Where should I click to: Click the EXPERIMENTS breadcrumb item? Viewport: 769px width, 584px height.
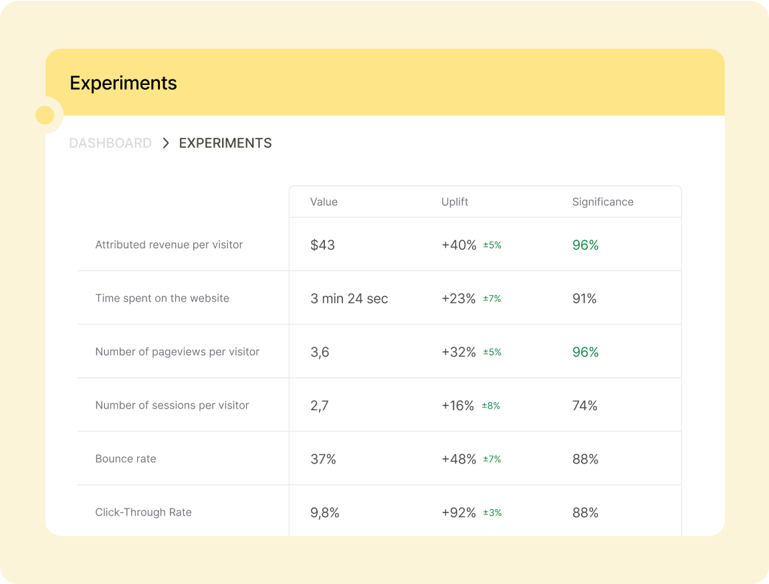225,143
